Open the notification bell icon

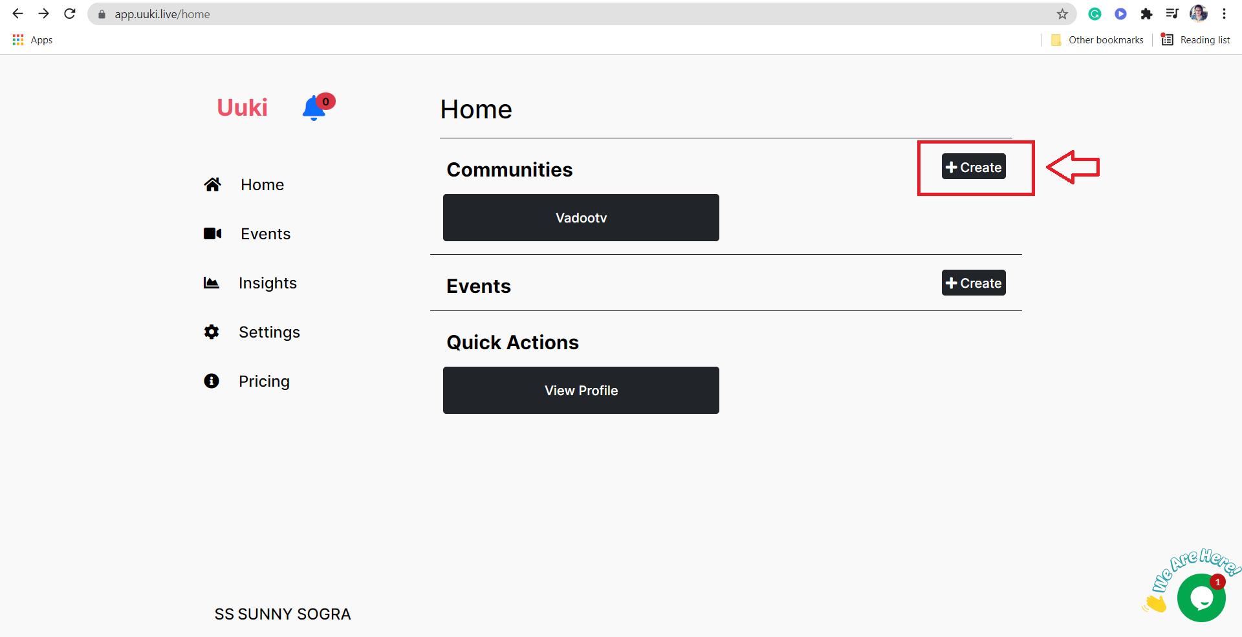tap(315, 107)
